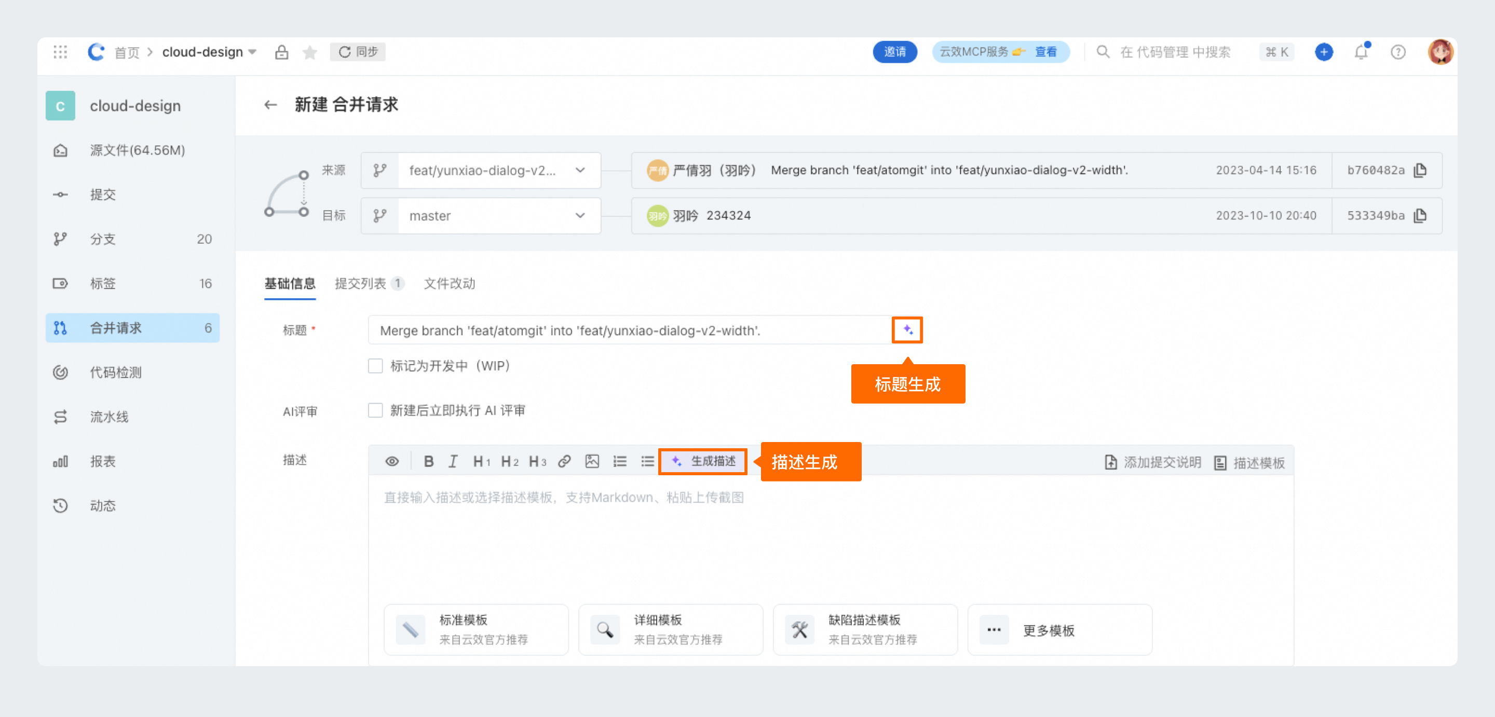Switch to 基础信息 tab
Image resolution: width=1495 pixels, height=717 pixels.
(x=290, y=284)
